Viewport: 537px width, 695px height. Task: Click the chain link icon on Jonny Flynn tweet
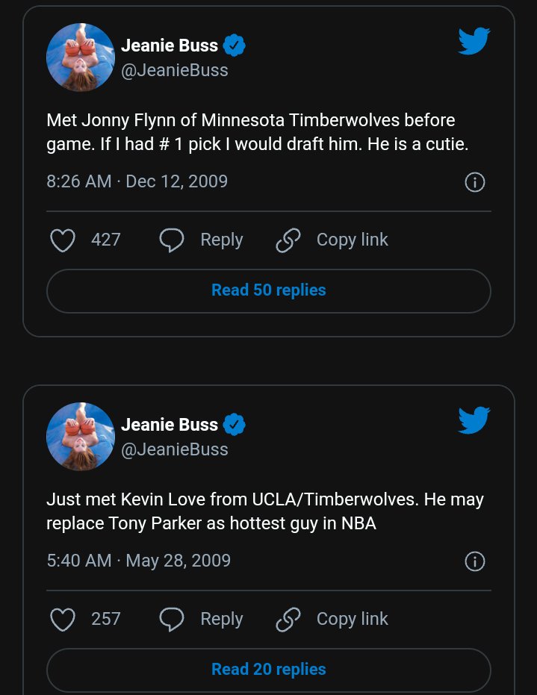click(x=288, y=240)
